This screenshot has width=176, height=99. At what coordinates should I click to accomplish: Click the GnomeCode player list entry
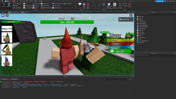click(x=126, y=20)
